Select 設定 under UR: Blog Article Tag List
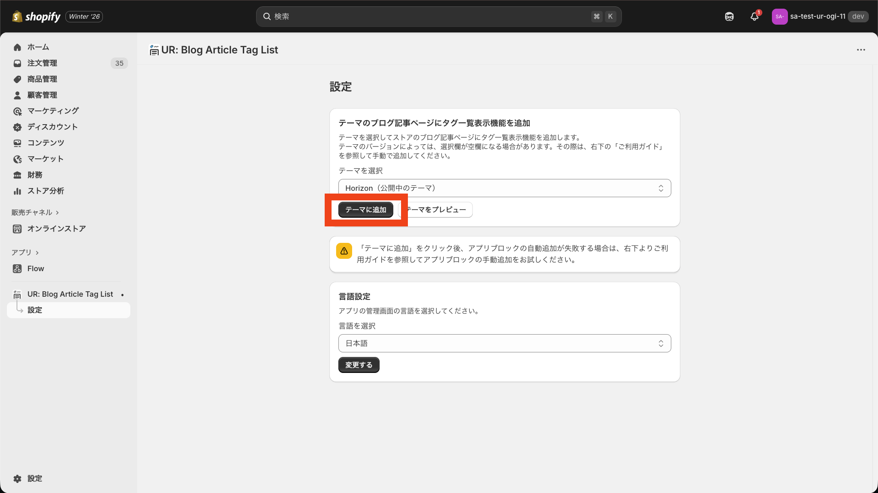This screenshot has height=493, width=878. tap(35, 310)
